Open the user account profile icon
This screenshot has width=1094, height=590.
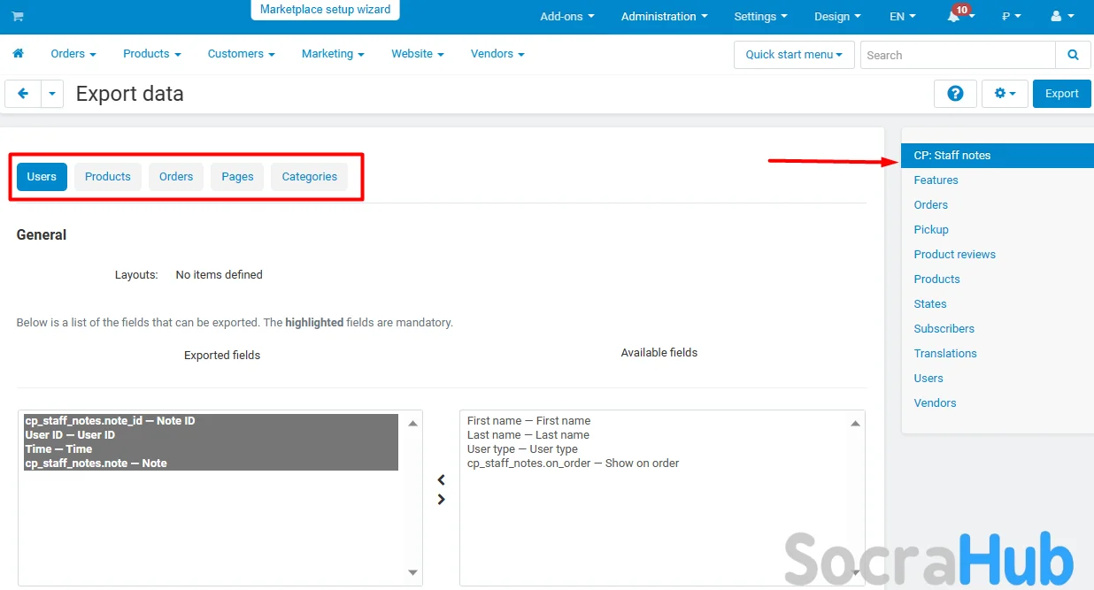pyautogui.click(x=1056, y=17)
